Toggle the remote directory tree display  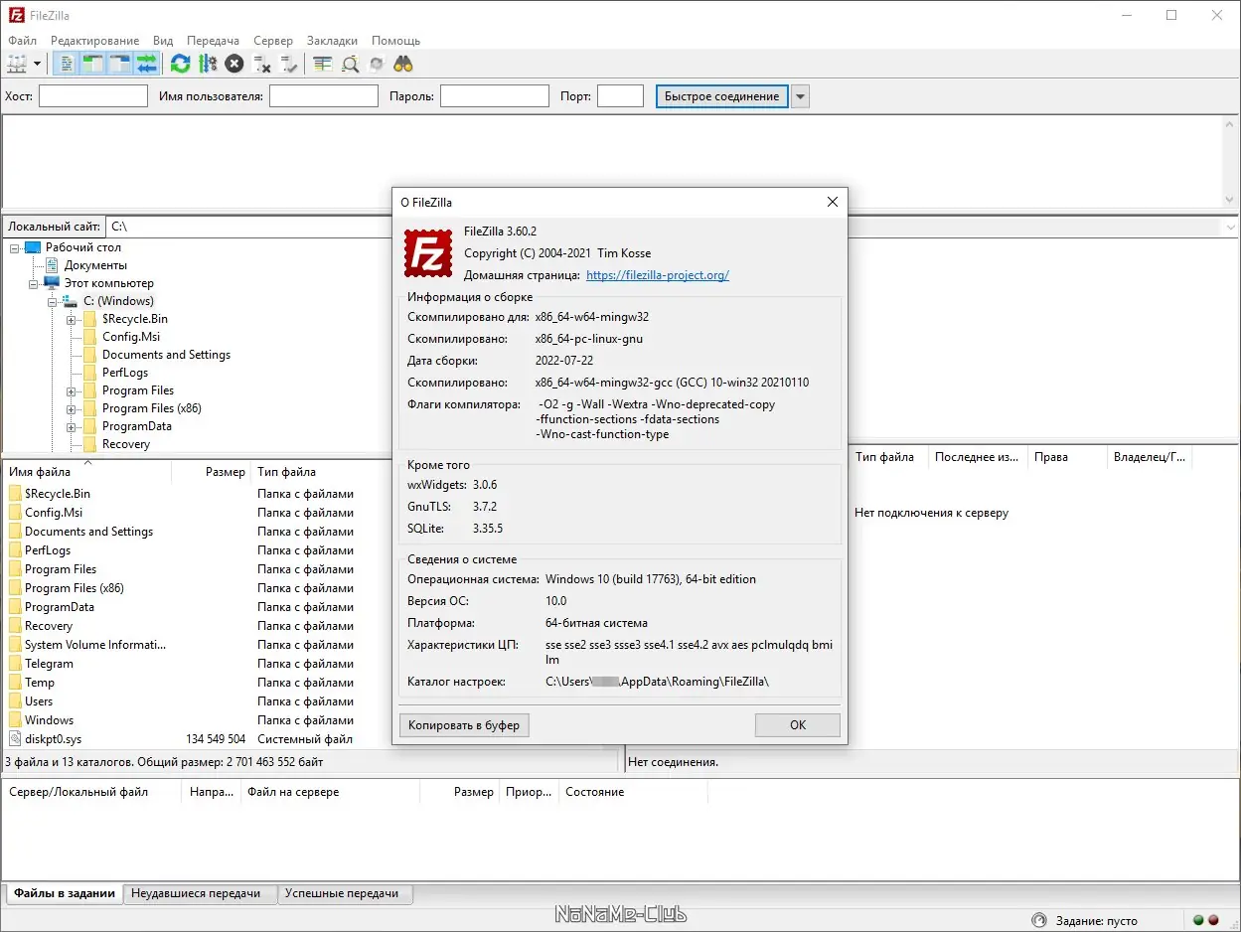click(120, 64)
